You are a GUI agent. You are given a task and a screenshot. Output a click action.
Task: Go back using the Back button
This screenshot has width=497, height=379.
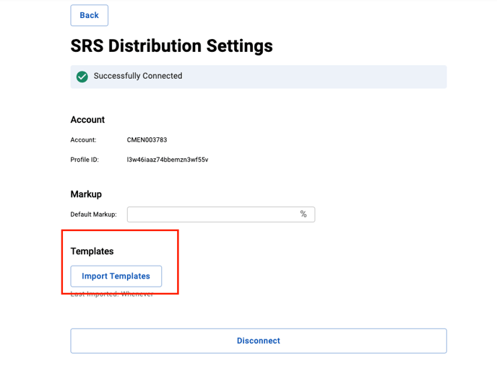pyautogui.click(x=89, y=15)
